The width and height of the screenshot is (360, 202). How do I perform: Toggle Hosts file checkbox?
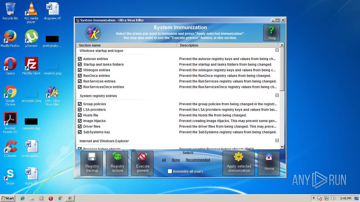coord(80,115)
